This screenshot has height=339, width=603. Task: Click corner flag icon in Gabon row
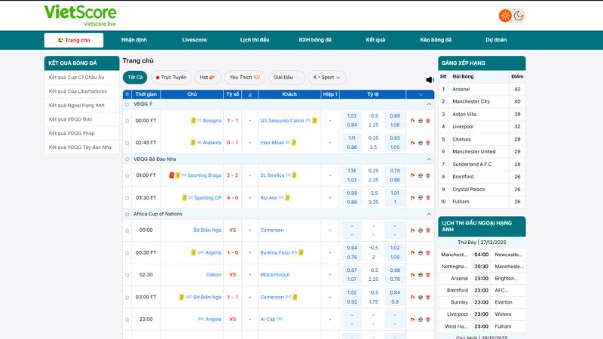pos(412,275)
